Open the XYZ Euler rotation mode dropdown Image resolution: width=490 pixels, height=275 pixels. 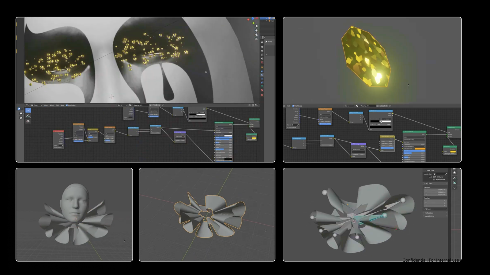coord(435,209)
